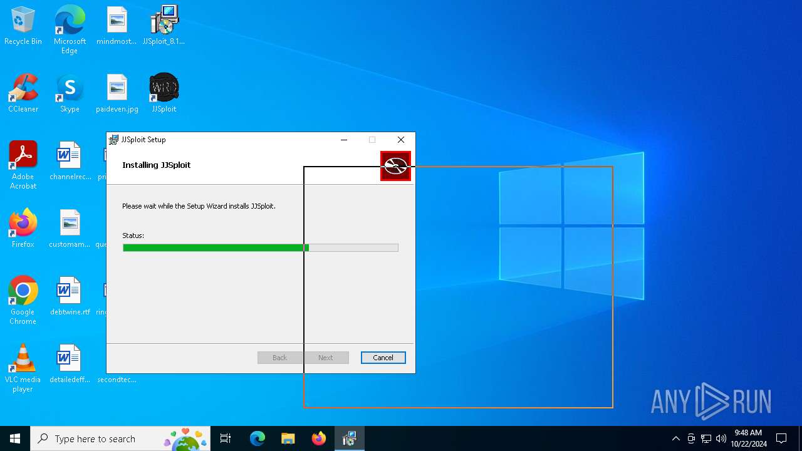The height and width of the screenshot is (451, 802).
Task: Show hidden system tray icons
Action: [x=675, y=438]
